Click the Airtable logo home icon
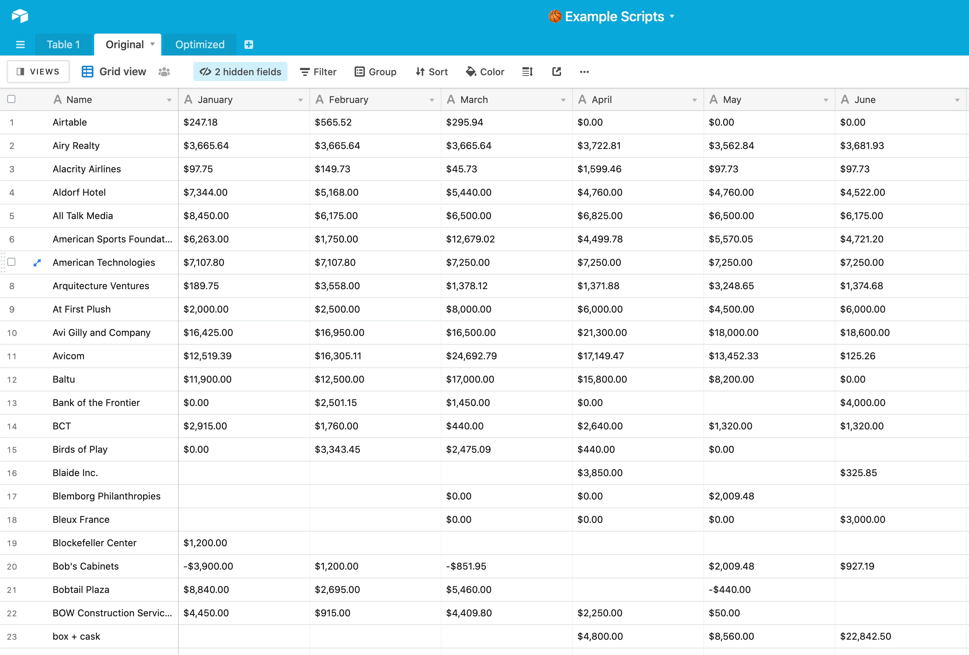The height and width of the screenshot is (655, 969). [20, 16]
